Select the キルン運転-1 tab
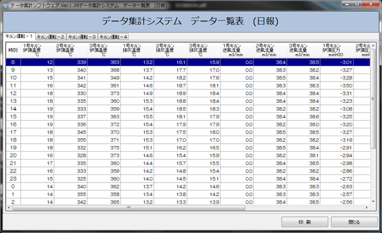This screenshot has height=233, width=382. (19, 36)
